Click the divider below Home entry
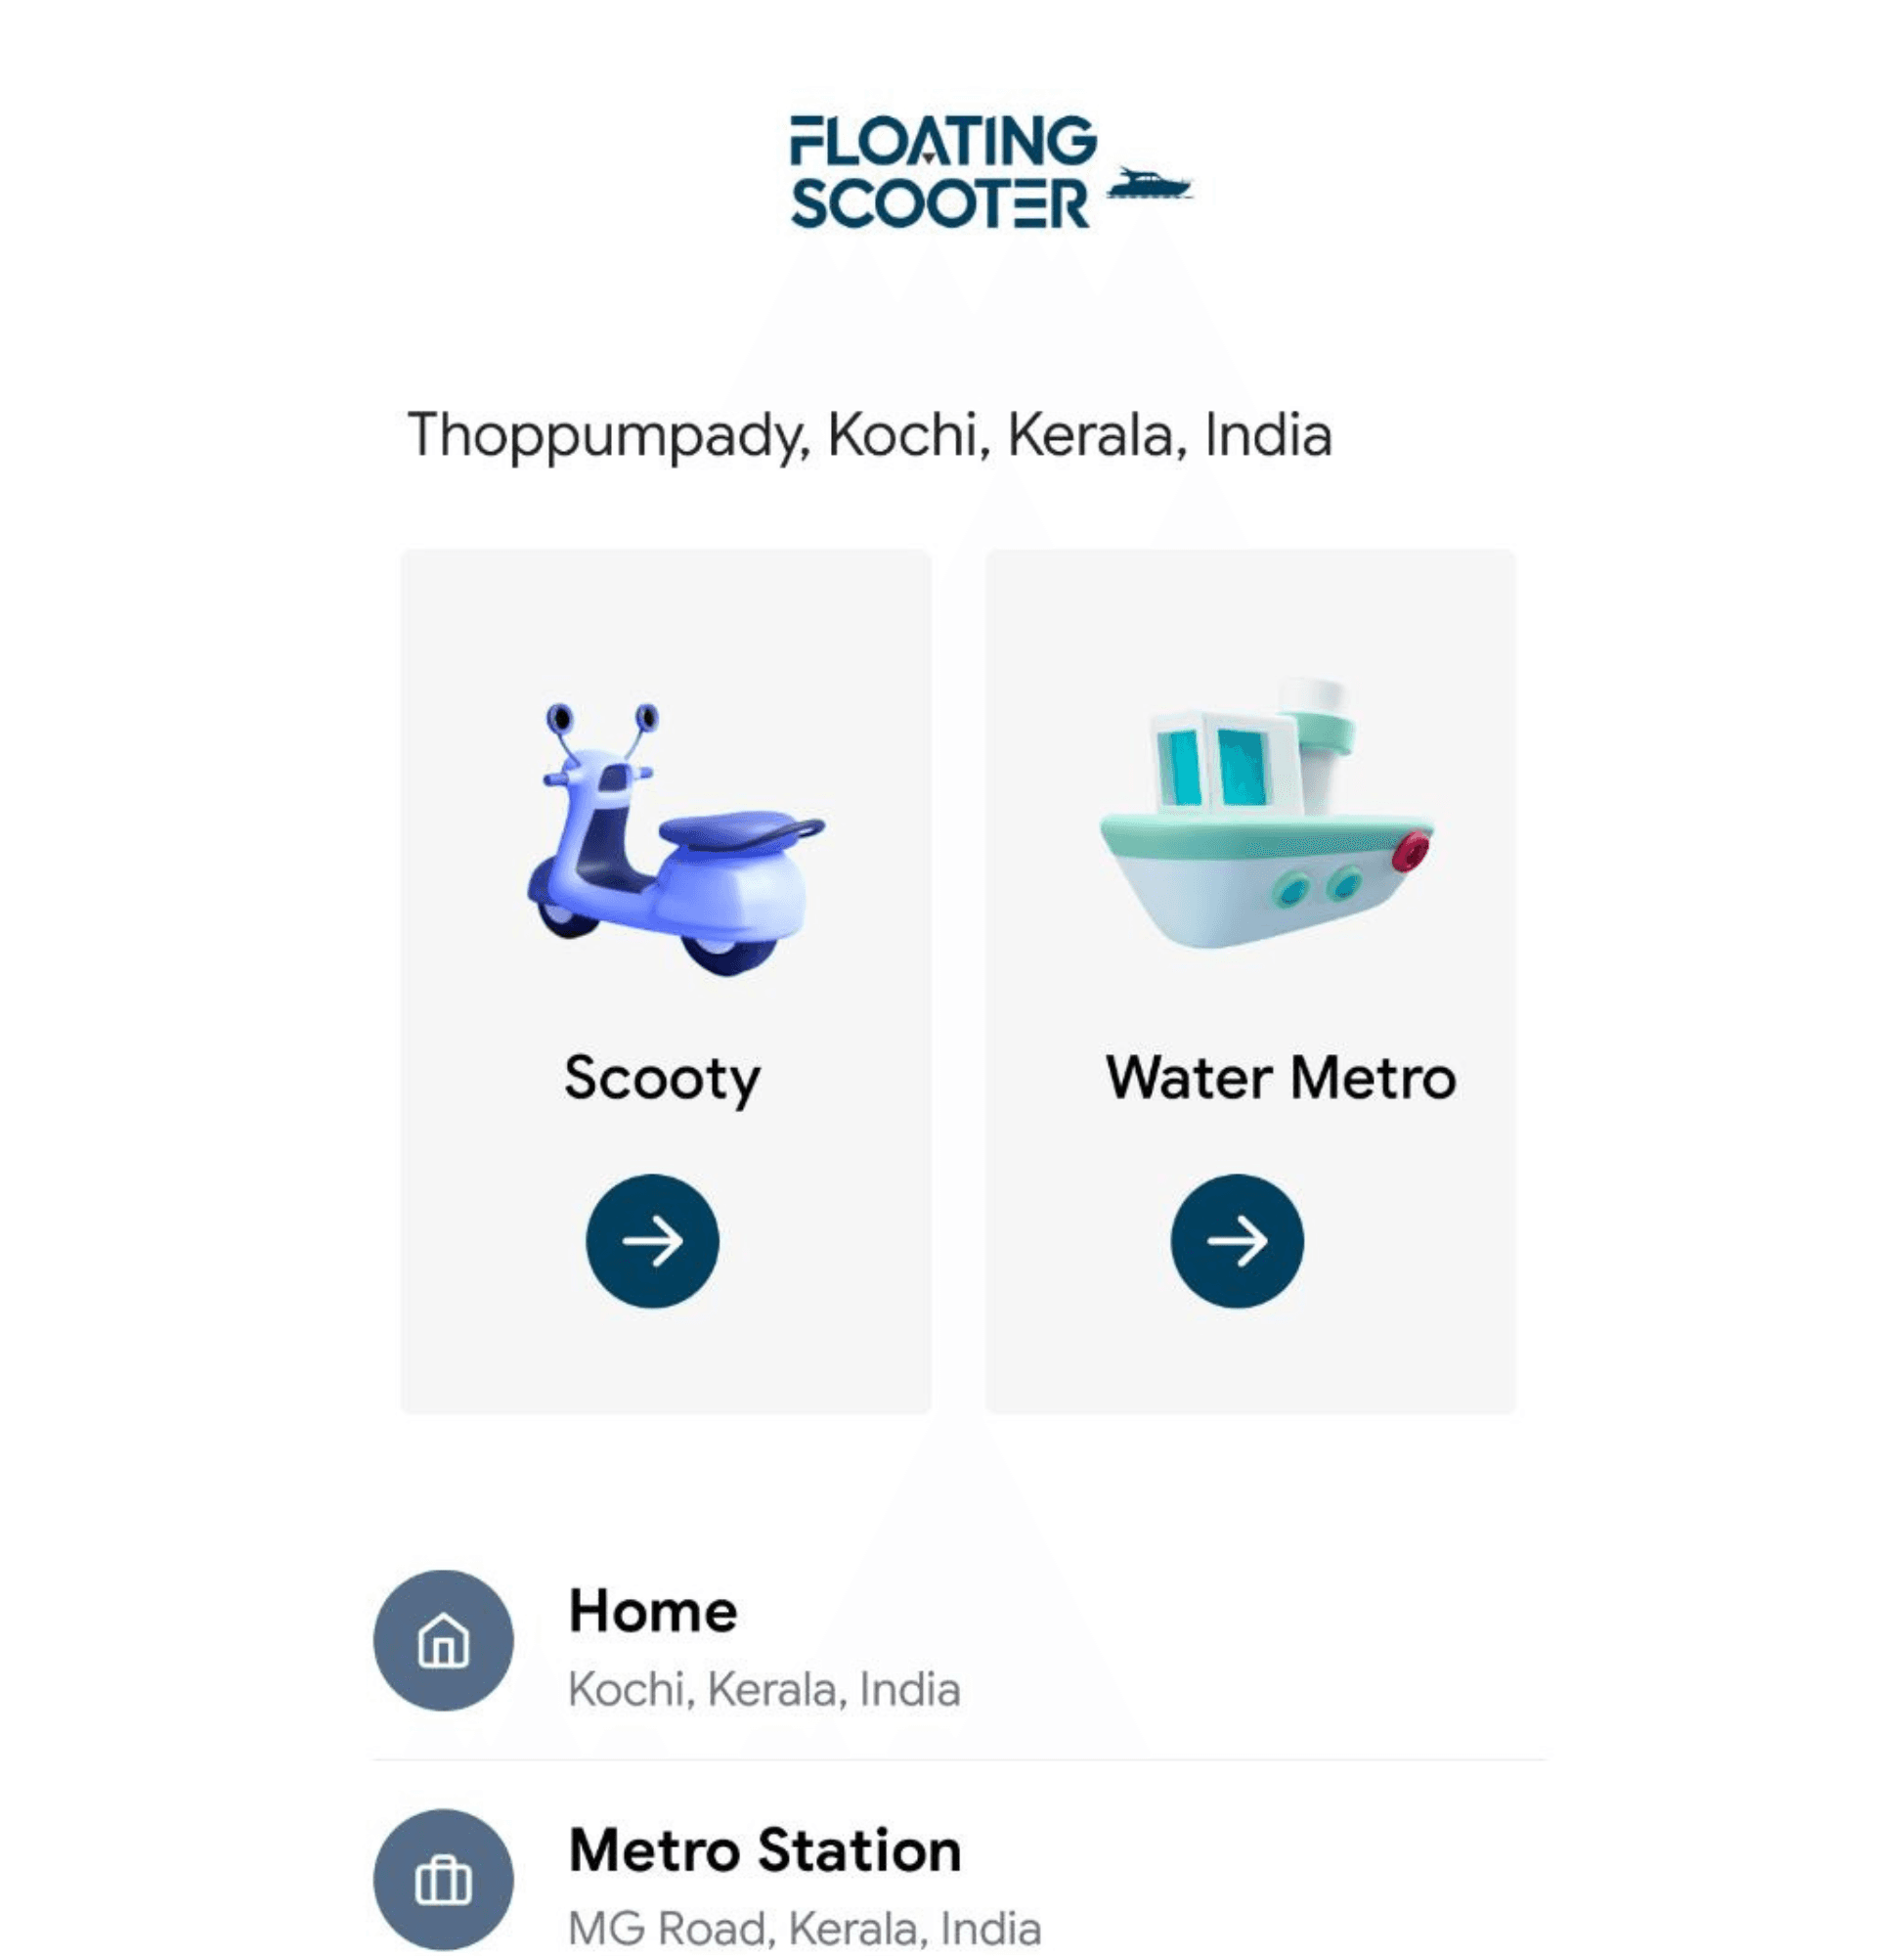1877x1956 pixels. click(x=958, y=1759)
